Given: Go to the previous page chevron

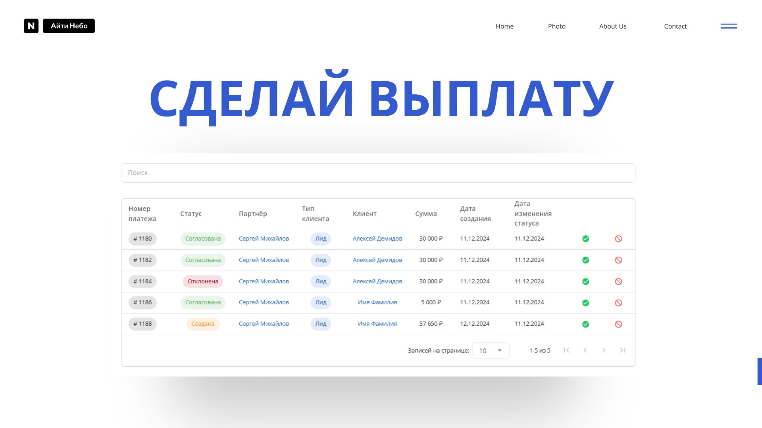Looking at the screenshot, I should [x=585, y=350].
